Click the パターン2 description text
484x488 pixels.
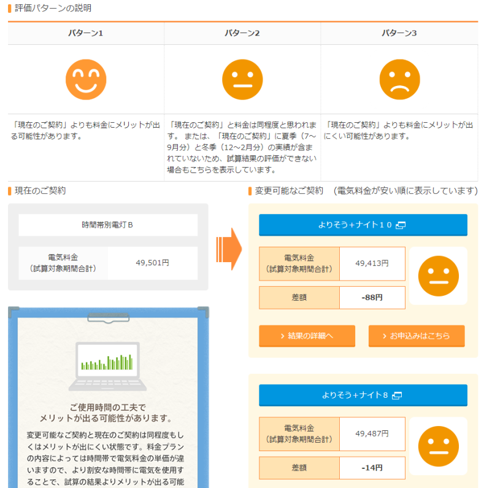[242, 147]
